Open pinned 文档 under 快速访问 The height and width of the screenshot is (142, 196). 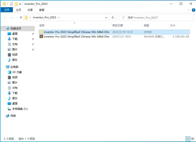tap(15, 44)
